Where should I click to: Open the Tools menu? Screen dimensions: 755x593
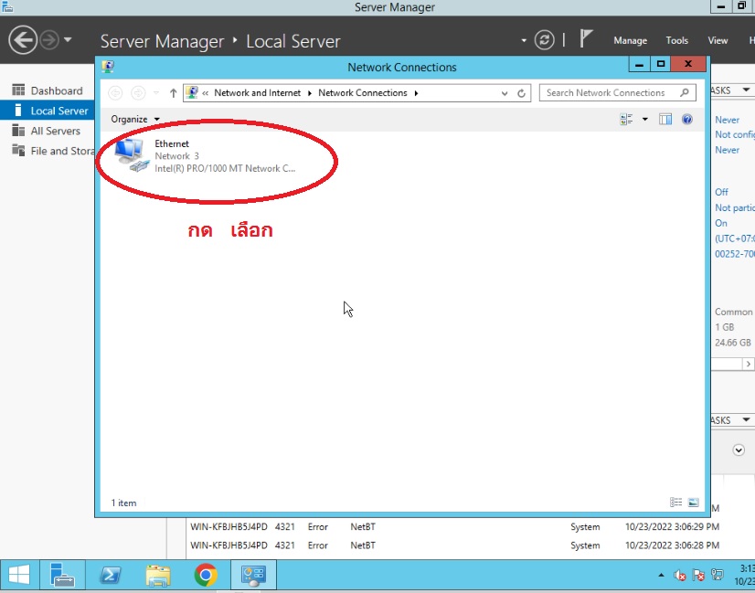point(676,40)
